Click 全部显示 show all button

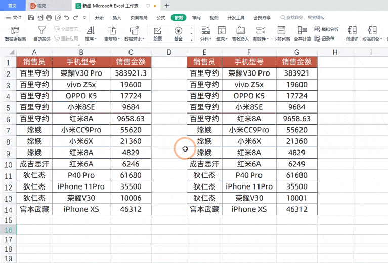(x=66, y=29)
